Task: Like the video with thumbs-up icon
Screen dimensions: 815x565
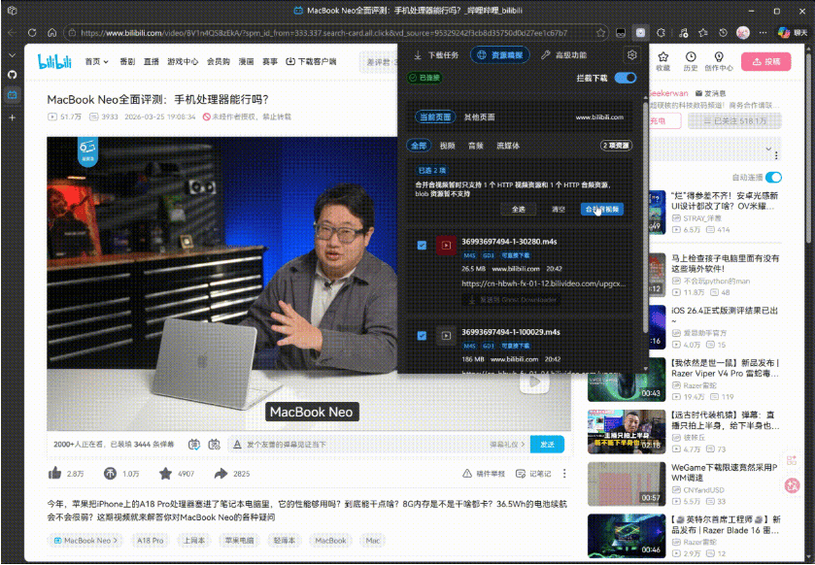Action: (x=54, y=473)
